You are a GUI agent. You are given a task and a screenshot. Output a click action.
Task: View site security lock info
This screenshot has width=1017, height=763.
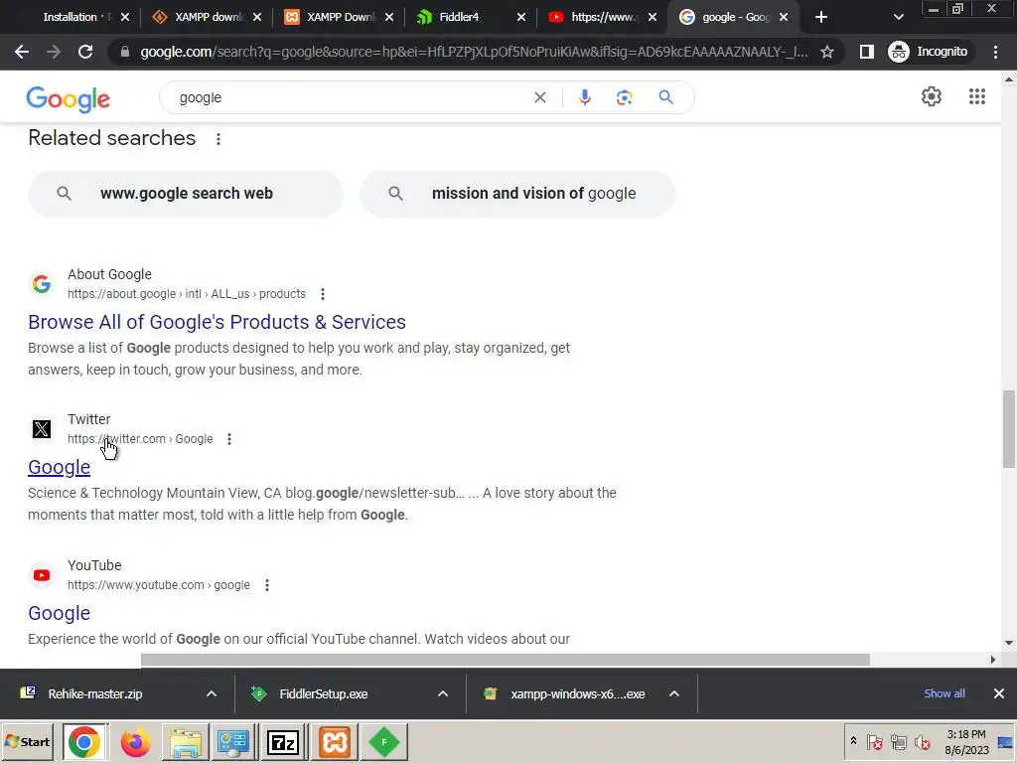tap(125, 52)
